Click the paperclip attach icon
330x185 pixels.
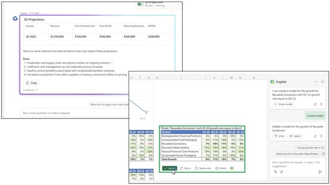(282, 172)
